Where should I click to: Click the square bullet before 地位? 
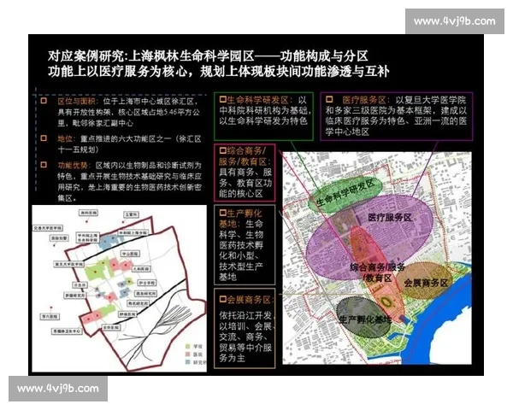(44, 138)
